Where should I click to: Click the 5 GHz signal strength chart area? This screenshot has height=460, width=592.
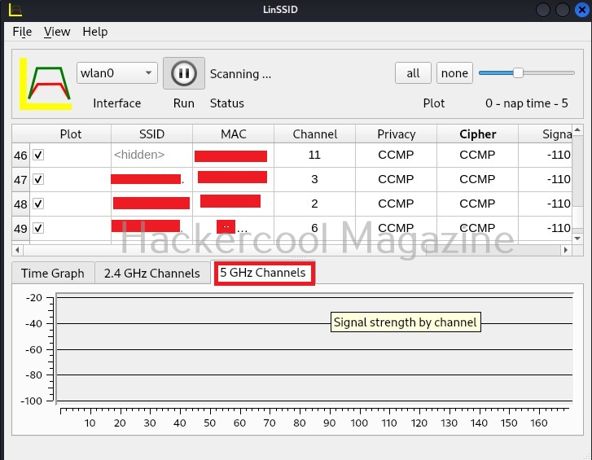coord(314,348)
